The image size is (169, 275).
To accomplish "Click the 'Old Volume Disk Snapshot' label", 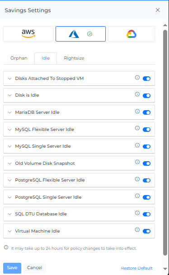I will click(45, 163).
